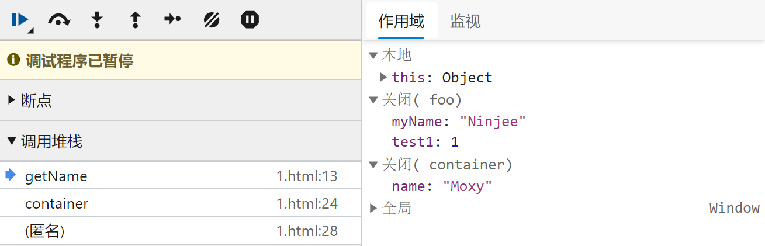Resume script execution with the play icon
Image resolution: width=765 pixels, height=246 pixels.
(x=20, y=20)
